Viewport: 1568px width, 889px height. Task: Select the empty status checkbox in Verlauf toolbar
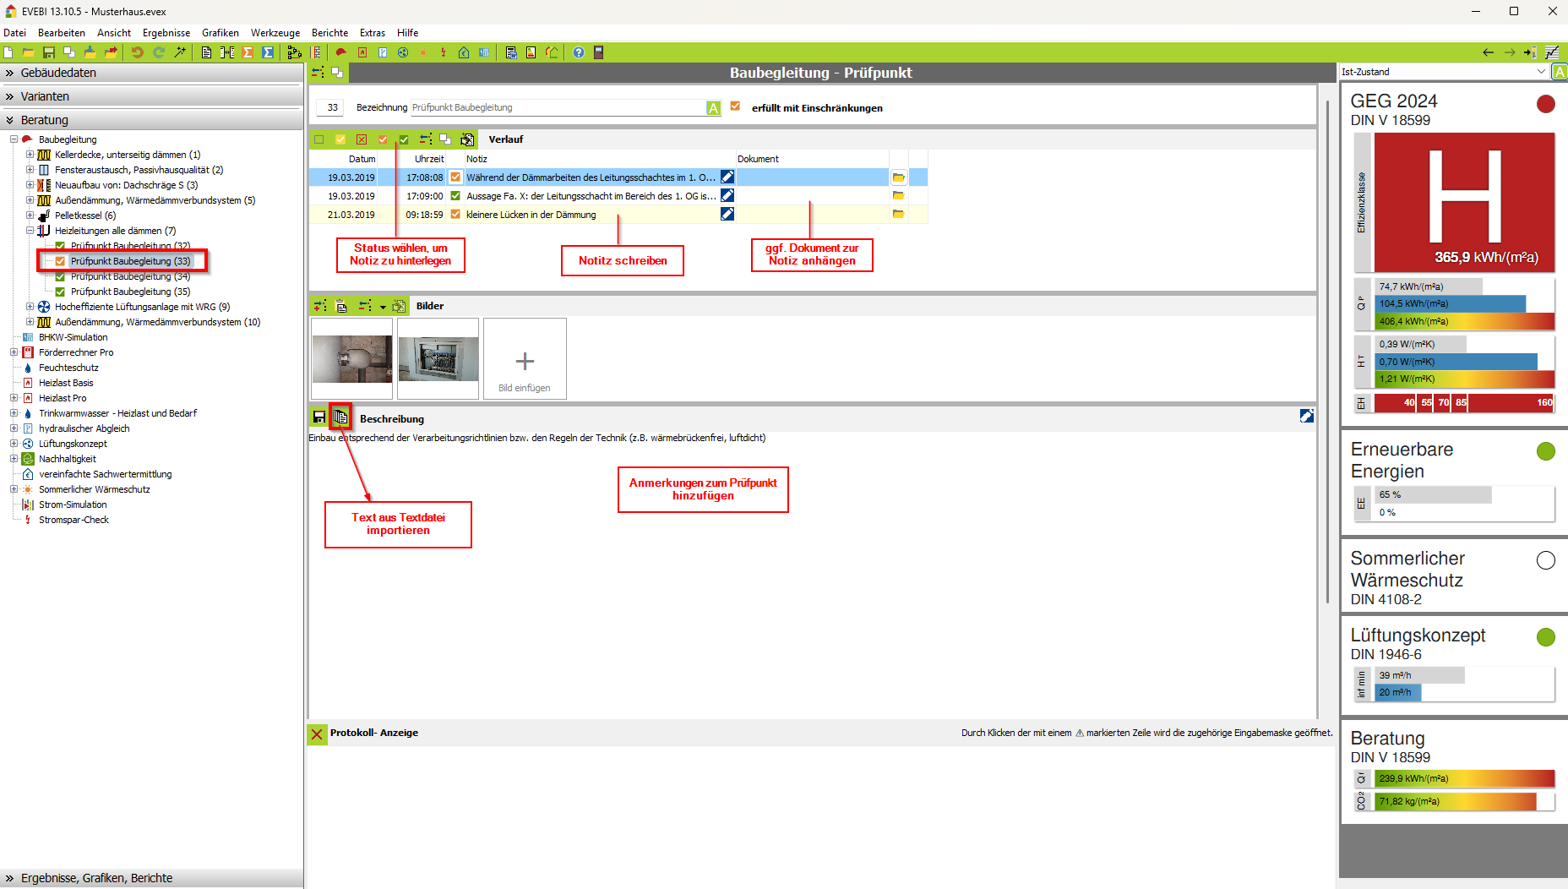[318, 139]
